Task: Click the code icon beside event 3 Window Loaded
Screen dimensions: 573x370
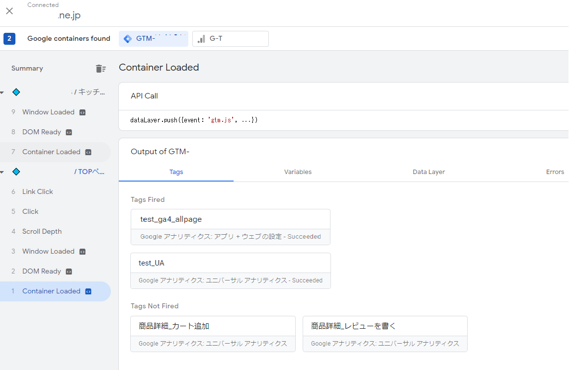Action: (82, 252)
